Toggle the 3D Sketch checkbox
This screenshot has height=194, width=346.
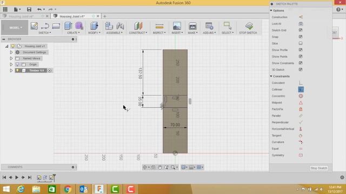tap(301, 70)
